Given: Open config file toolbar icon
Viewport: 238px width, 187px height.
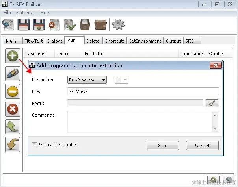Looking at the screenshot, I should pyautogui.click(x=8, y=24).
